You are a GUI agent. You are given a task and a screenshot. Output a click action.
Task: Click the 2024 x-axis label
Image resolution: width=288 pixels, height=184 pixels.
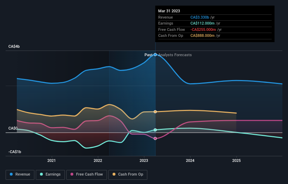190,160
